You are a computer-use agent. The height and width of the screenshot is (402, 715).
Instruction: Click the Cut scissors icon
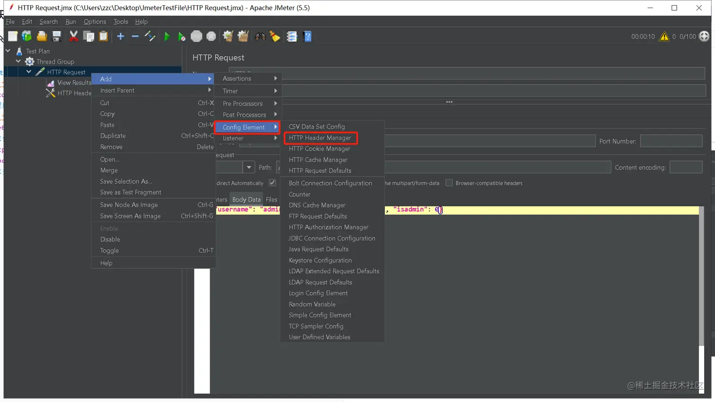(x=74, y=36)
